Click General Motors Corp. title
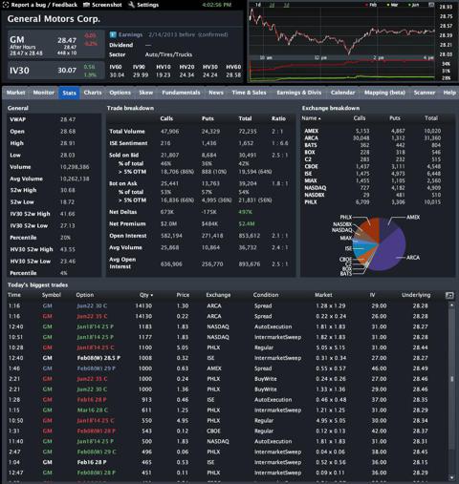The width and height of the screenshot is (459, 484). [54, 19]
